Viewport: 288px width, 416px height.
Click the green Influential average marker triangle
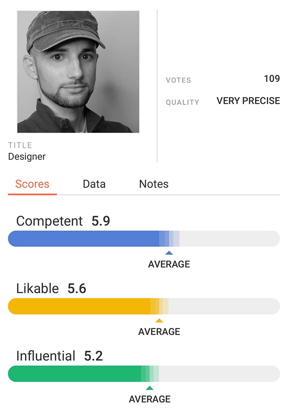(149, 388)
